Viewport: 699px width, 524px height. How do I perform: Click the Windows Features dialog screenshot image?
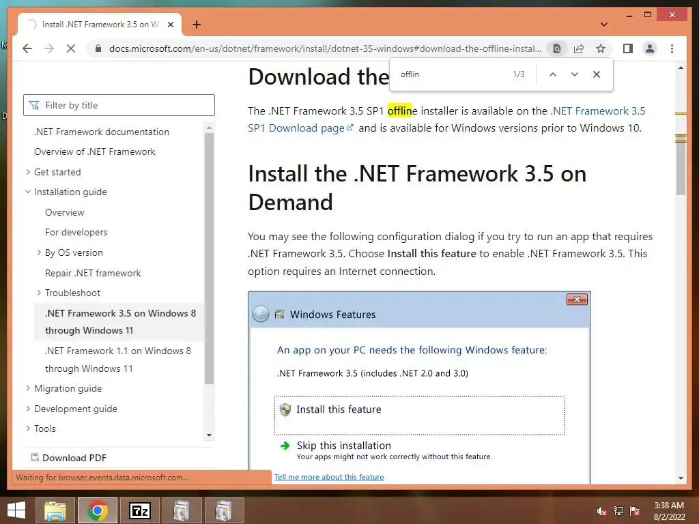point(420,388)
